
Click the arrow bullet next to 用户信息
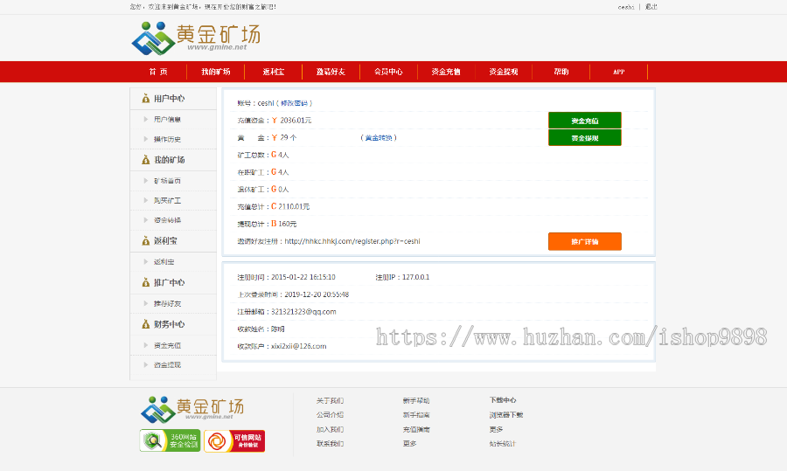[145, 120]
